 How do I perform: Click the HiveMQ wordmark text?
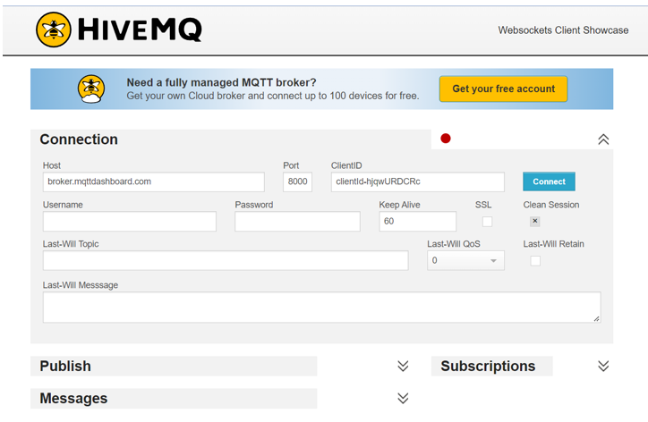pyautogui.click(x=140, y=30)
